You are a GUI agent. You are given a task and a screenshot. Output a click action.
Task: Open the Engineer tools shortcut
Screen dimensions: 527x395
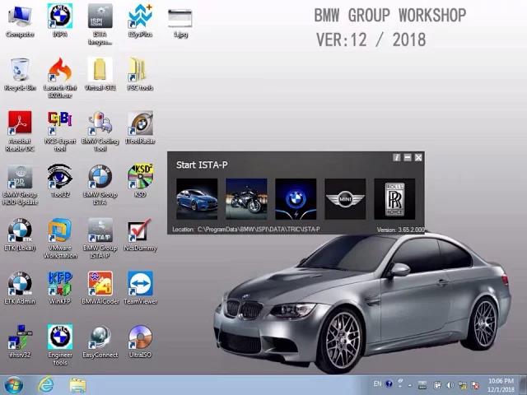tap(60, 345)
